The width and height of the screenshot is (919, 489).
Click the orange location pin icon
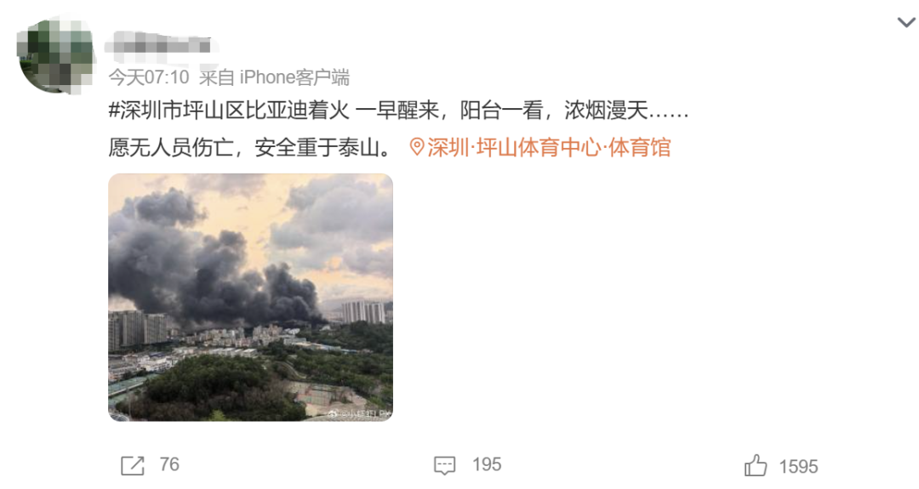click(x=417, y=147)
